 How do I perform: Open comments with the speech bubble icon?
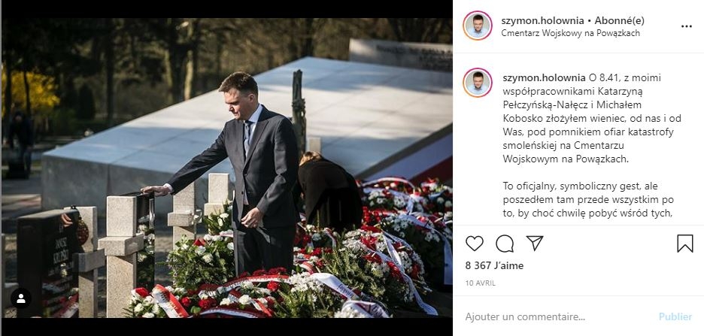coord(505,243)
